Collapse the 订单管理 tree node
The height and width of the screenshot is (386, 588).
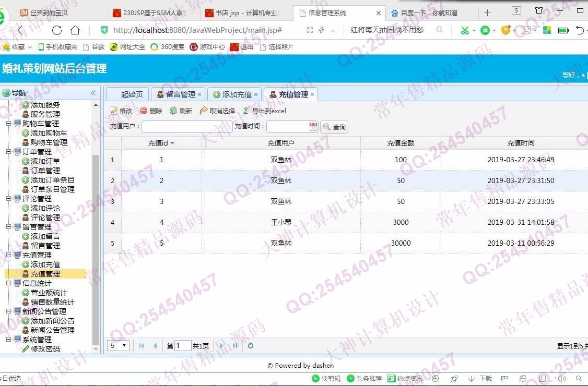(9, 152)
